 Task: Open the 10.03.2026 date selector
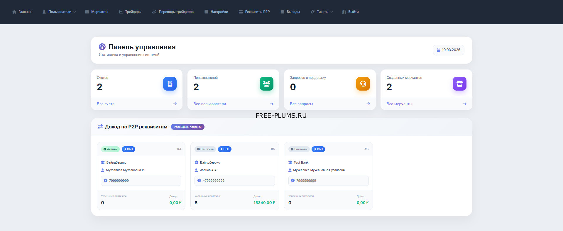448,50
